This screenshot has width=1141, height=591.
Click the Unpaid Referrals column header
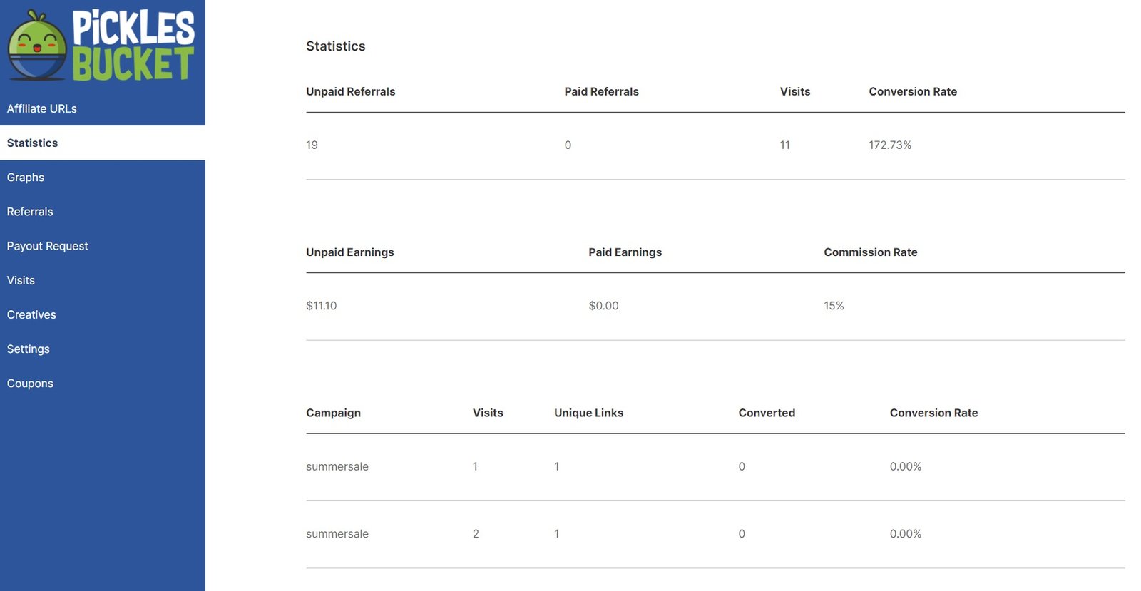(x=350, y=91)
